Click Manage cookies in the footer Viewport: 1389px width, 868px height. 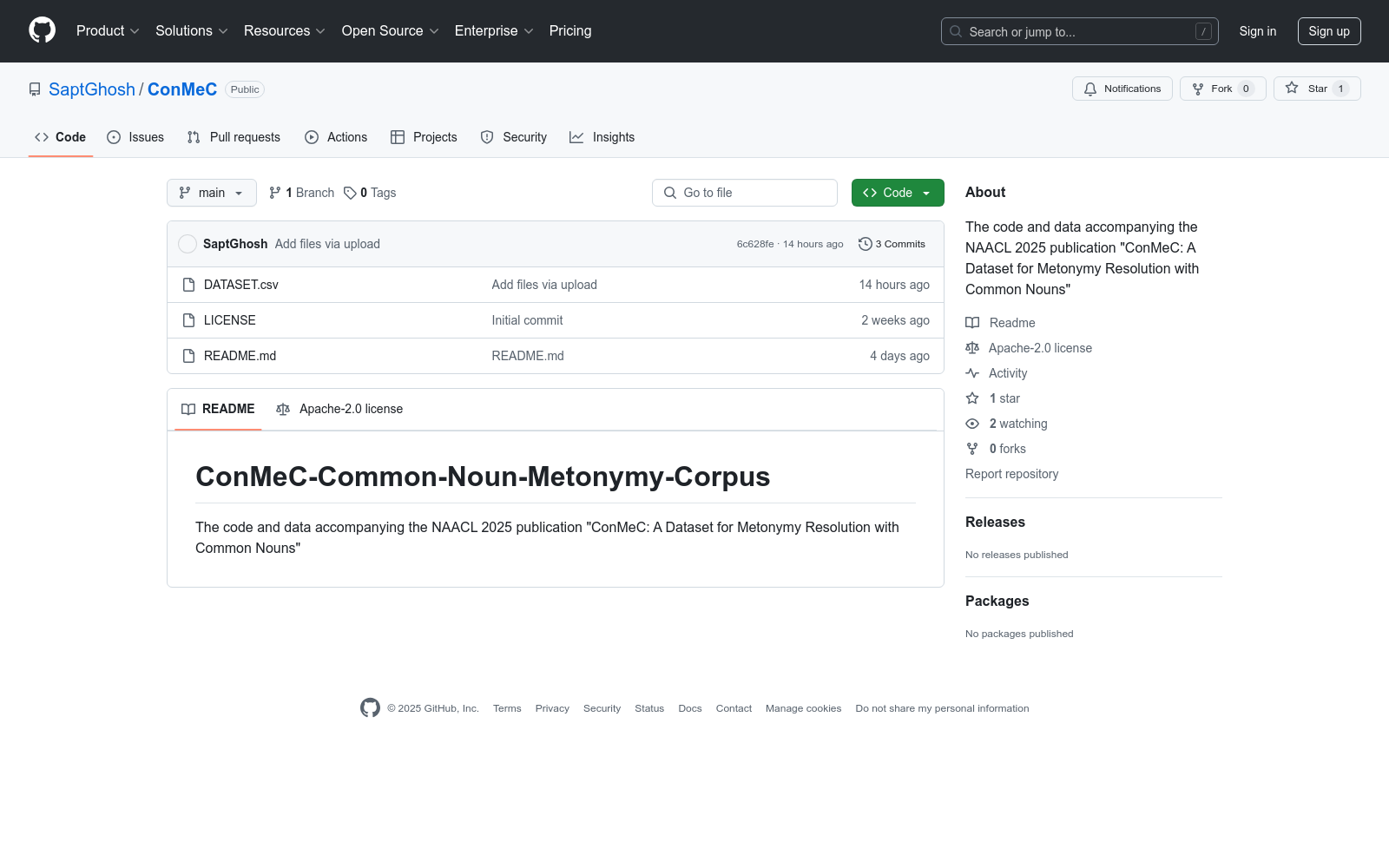point(803,708)
